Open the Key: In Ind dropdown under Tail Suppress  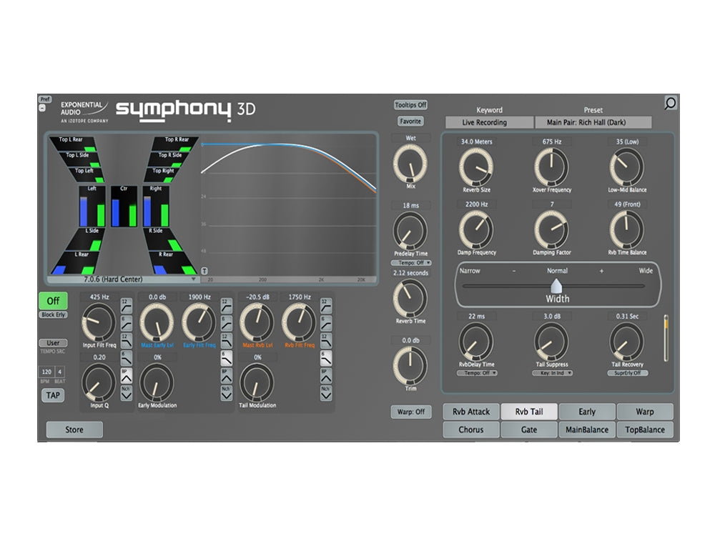tap(551, 373)
